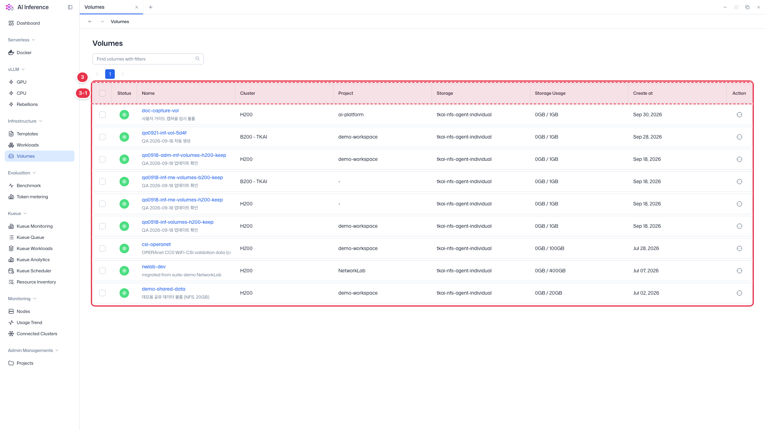Viewport: 765px width, 430px height.
Task: Select the doc-capture-vol row checkbox
Action: [x=102, y=115]
